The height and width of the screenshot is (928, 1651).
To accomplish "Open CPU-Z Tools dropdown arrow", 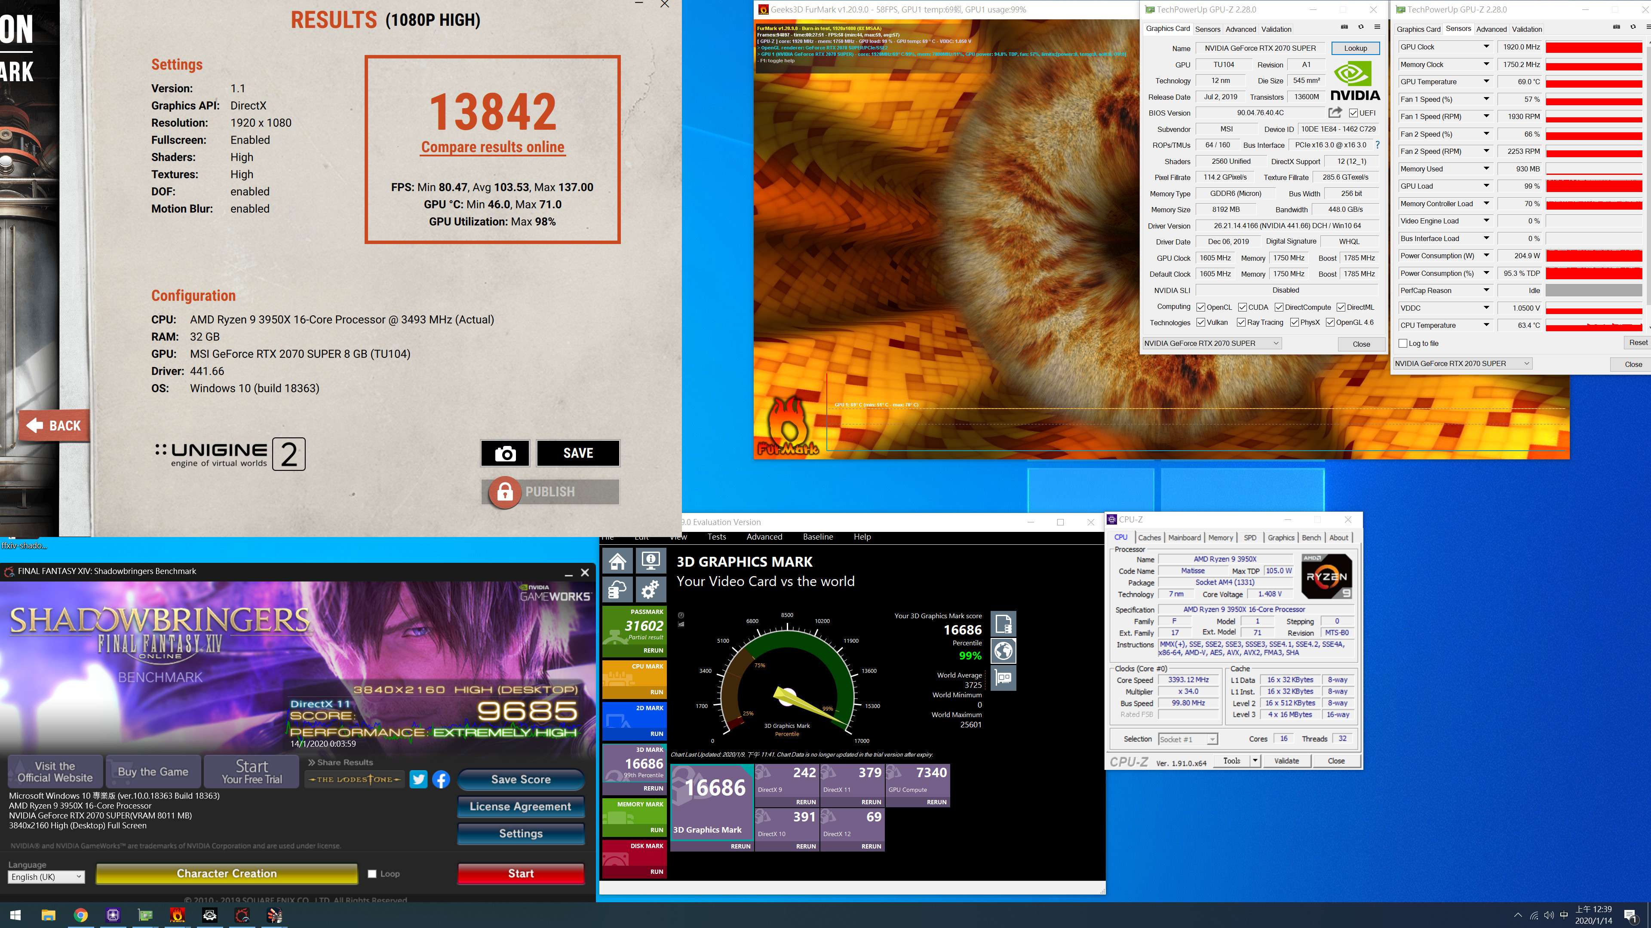I will (x=1255, y=760).
